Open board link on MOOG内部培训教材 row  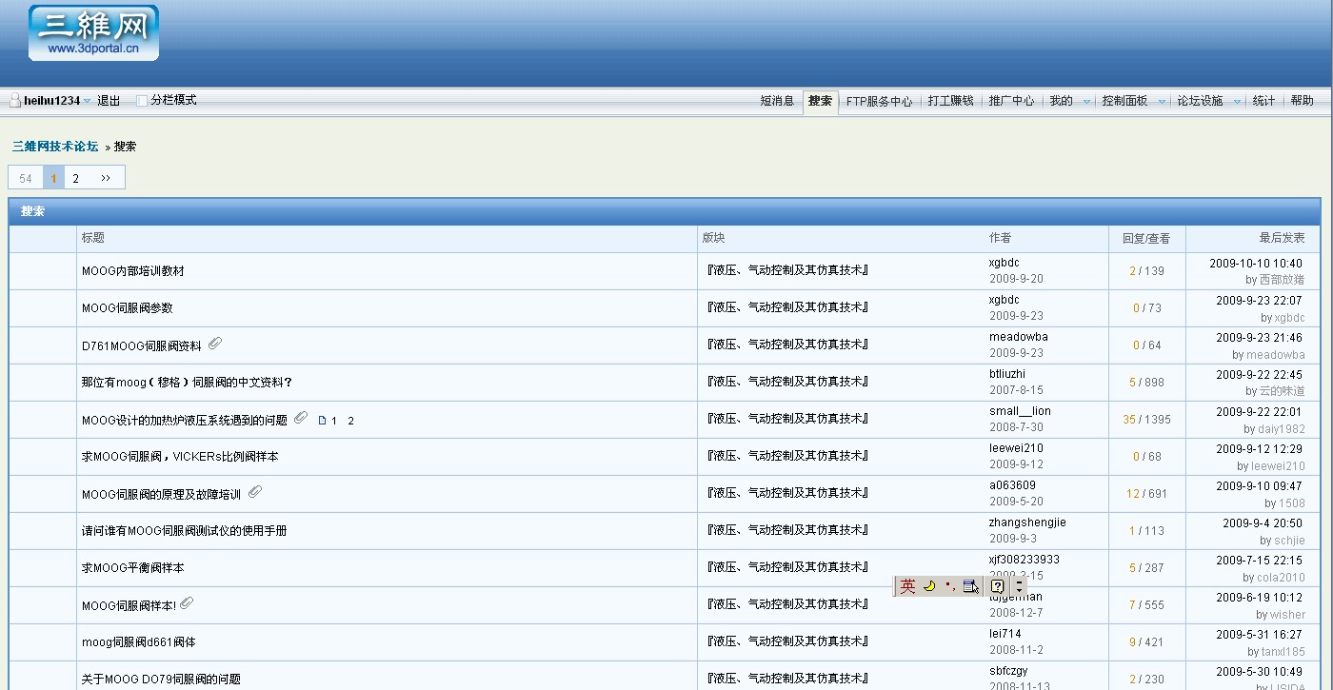787,270
